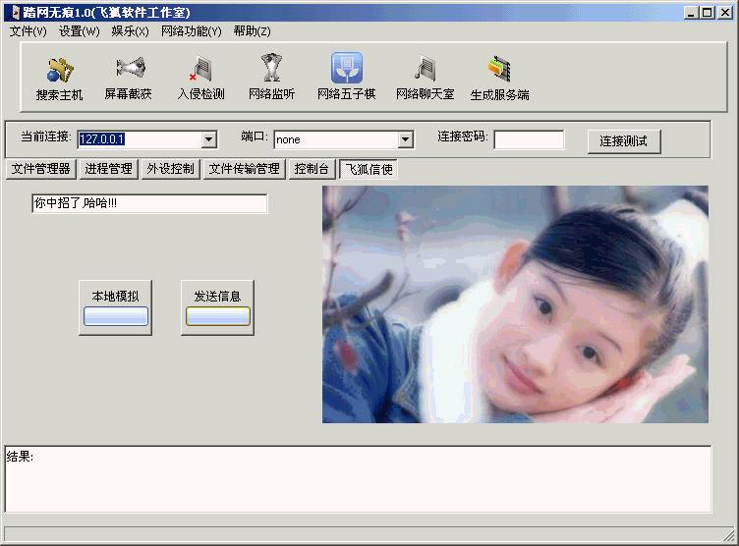Screen dimensions: 739x546
Task: Open the 网络聊天室 chat icon
Action: pos(425,69)
